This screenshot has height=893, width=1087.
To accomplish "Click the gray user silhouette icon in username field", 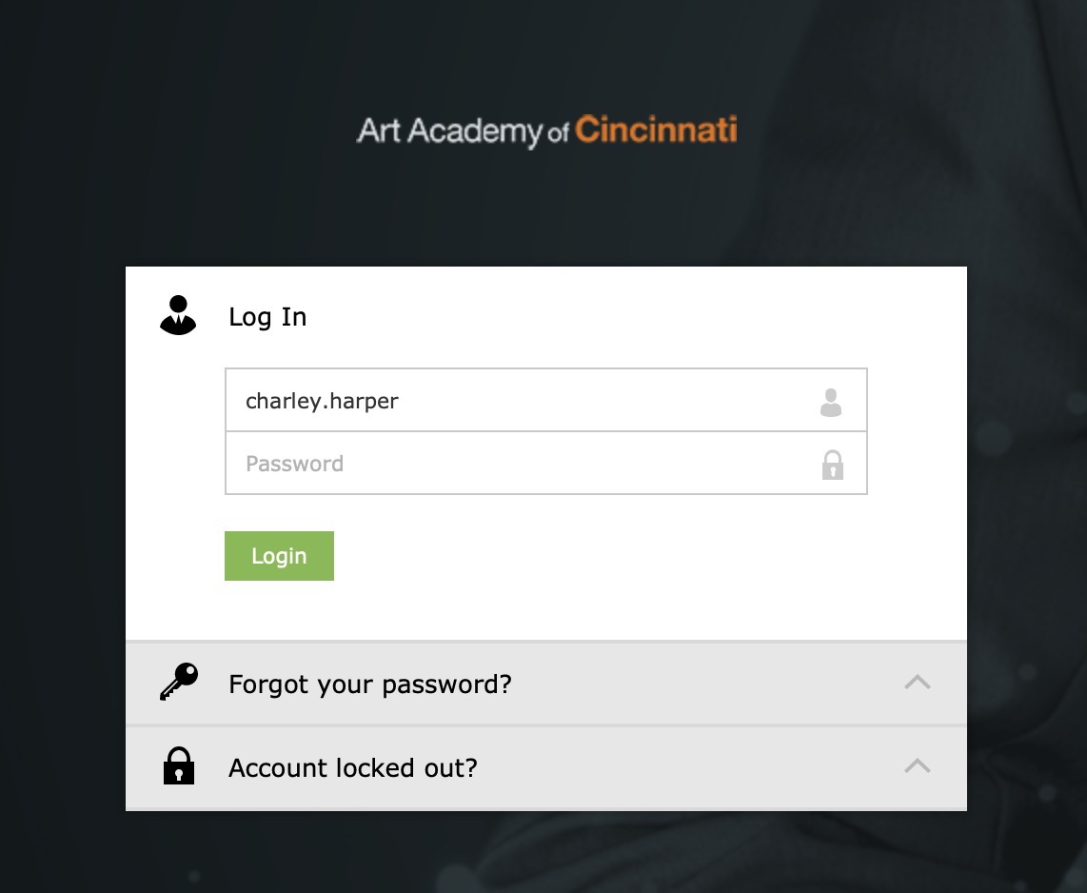I will pyautogui.click(x=831, y=402).
